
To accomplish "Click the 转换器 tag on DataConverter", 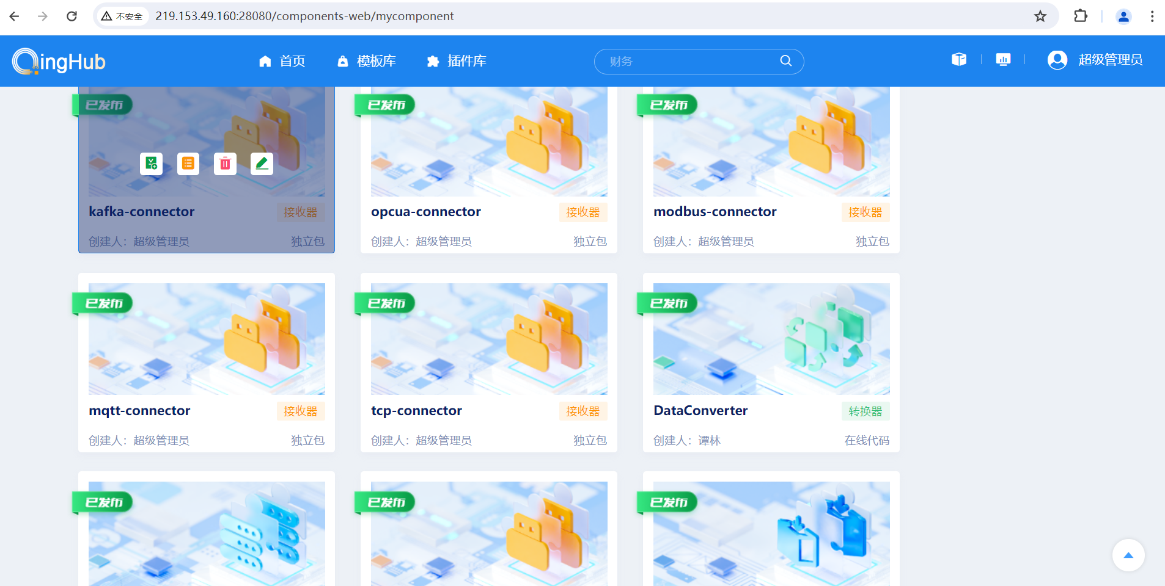I will (865, 411).
